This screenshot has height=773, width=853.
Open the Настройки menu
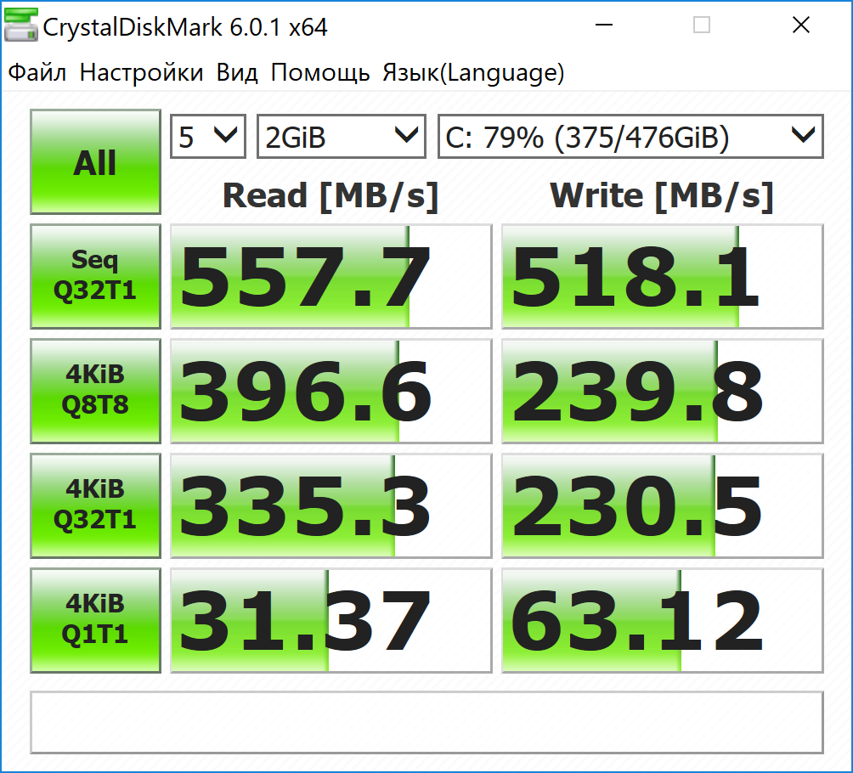(x=141, y=72)
